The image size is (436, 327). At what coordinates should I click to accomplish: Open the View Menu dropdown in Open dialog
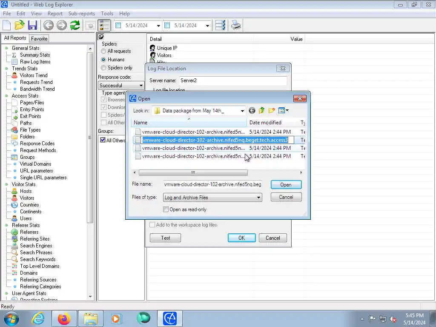(x=284, y=111)
